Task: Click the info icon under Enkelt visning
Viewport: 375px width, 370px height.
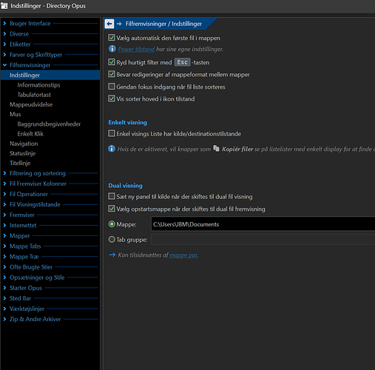Action: coord(112,149)
